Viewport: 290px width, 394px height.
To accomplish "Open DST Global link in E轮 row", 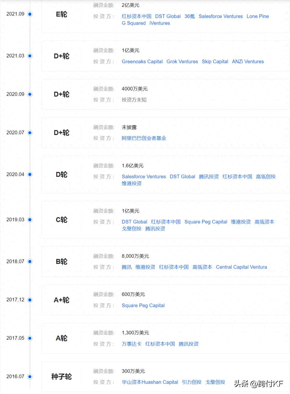I will click(168, 16).
